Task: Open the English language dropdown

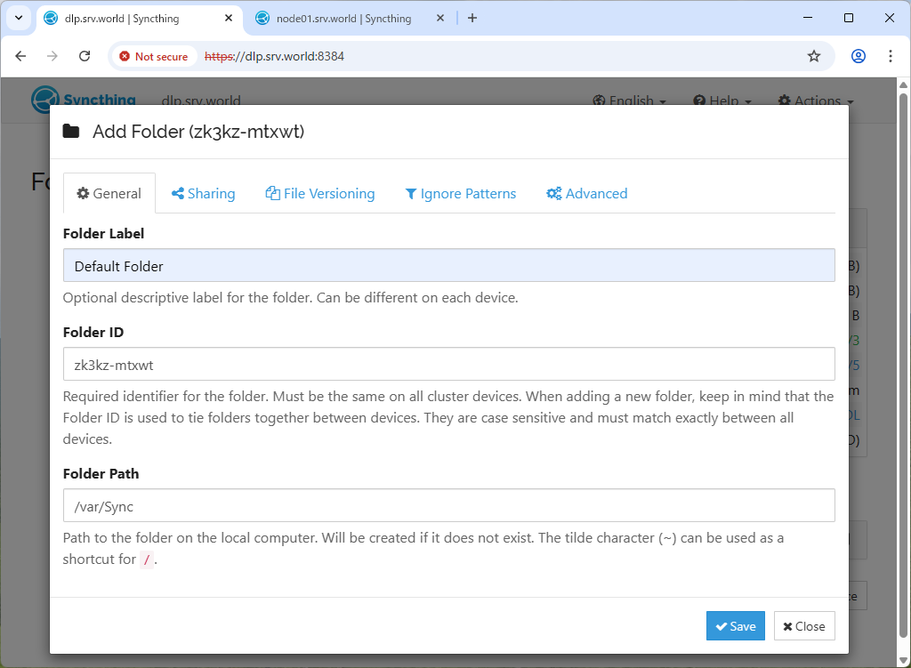Action: (630, 101)
